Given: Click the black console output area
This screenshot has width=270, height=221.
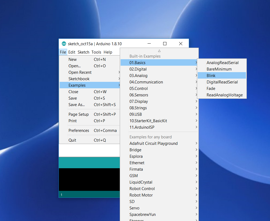Looking at the screenshot, I should tap(89, 180).
